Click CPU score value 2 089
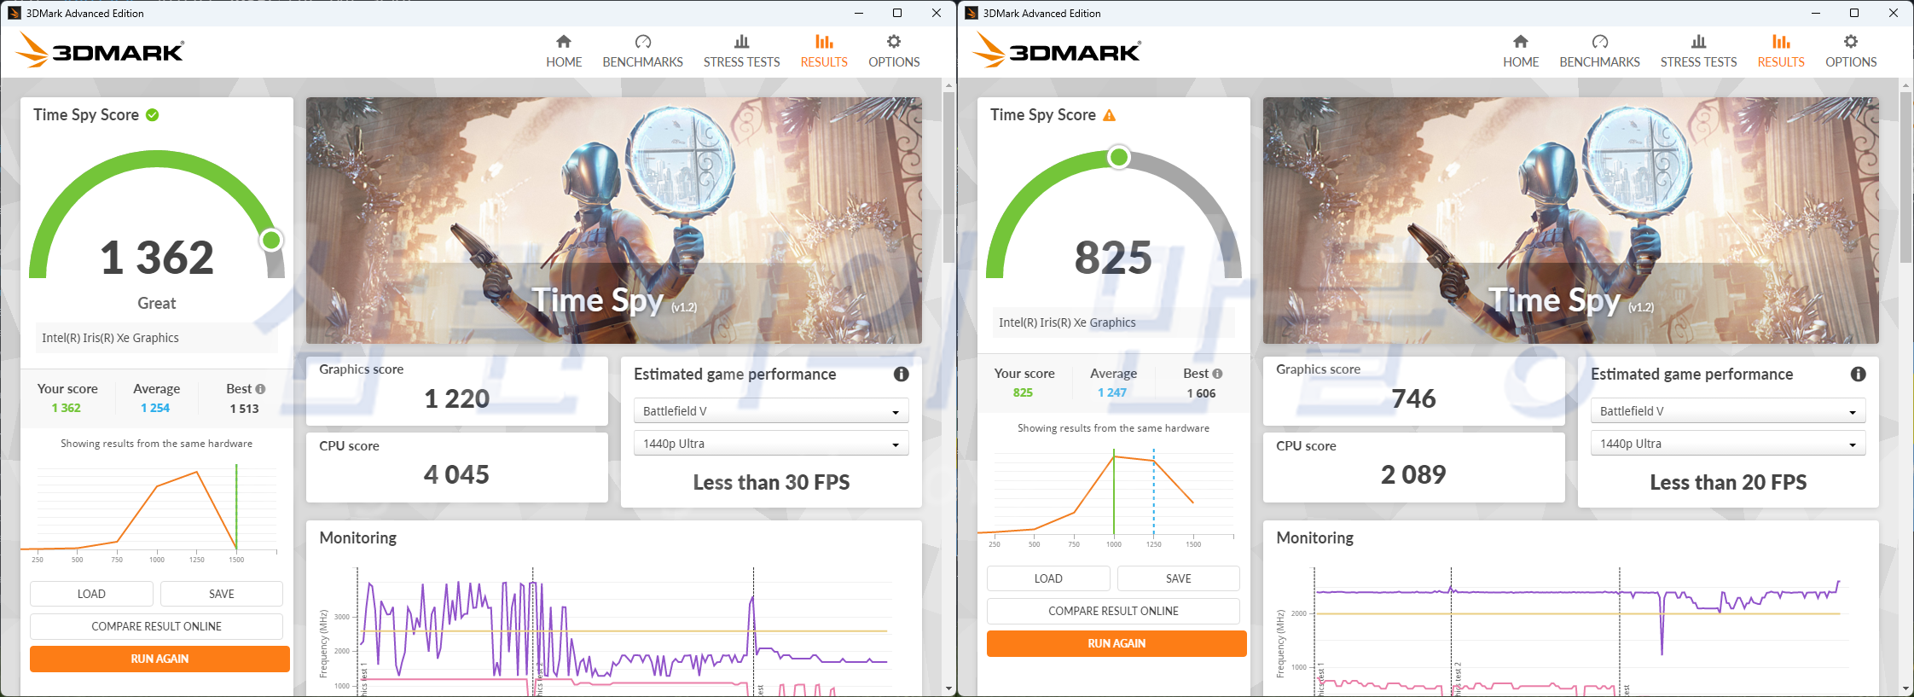The image size is (1914, 697). click(x=1413, y=474)
